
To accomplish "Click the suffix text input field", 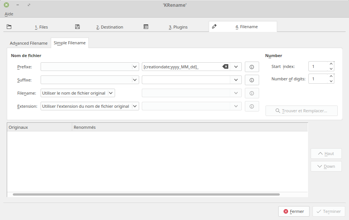I will (x=186, y=80).
